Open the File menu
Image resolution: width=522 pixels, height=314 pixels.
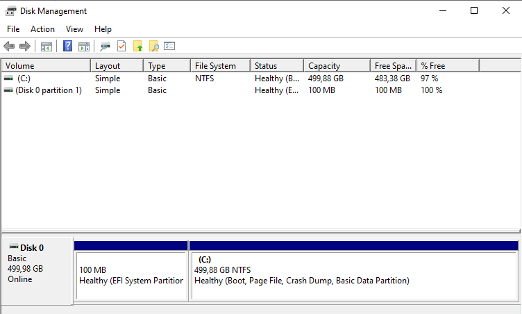tap(13, 29)
